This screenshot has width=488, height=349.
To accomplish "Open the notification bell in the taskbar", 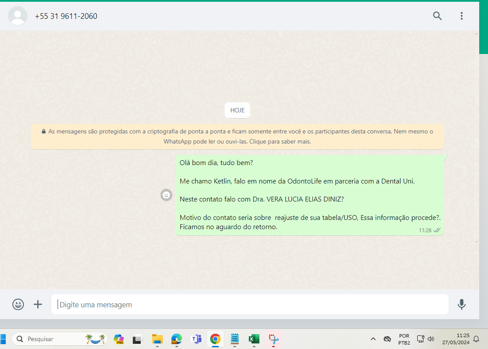I will tap(476, 339).
